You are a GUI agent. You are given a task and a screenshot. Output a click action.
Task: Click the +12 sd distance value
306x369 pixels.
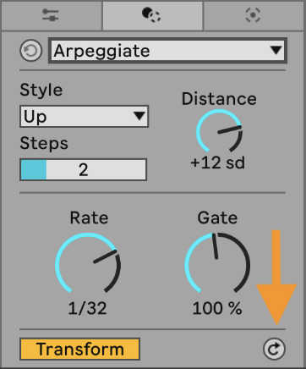(x=218, y=162)
